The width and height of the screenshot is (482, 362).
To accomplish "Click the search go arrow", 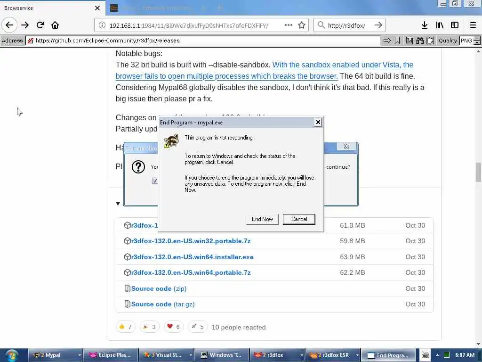I will 378,25.
